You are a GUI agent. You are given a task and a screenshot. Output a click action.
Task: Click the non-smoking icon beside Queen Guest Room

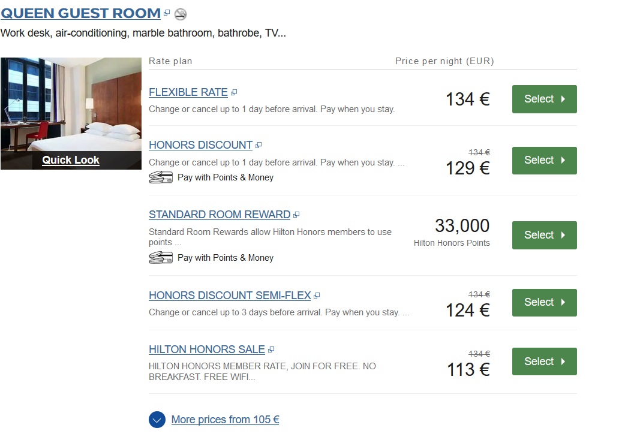tap(180, 14)
